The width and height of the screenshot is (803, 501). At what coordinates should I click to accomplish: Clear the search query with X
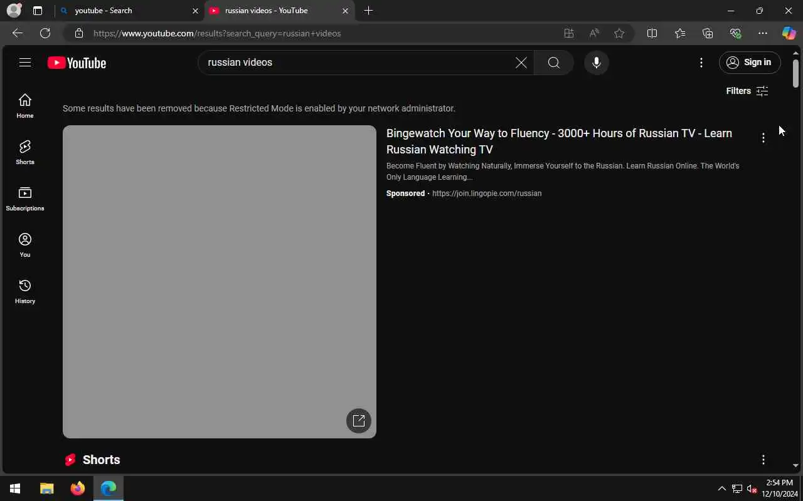521,63
